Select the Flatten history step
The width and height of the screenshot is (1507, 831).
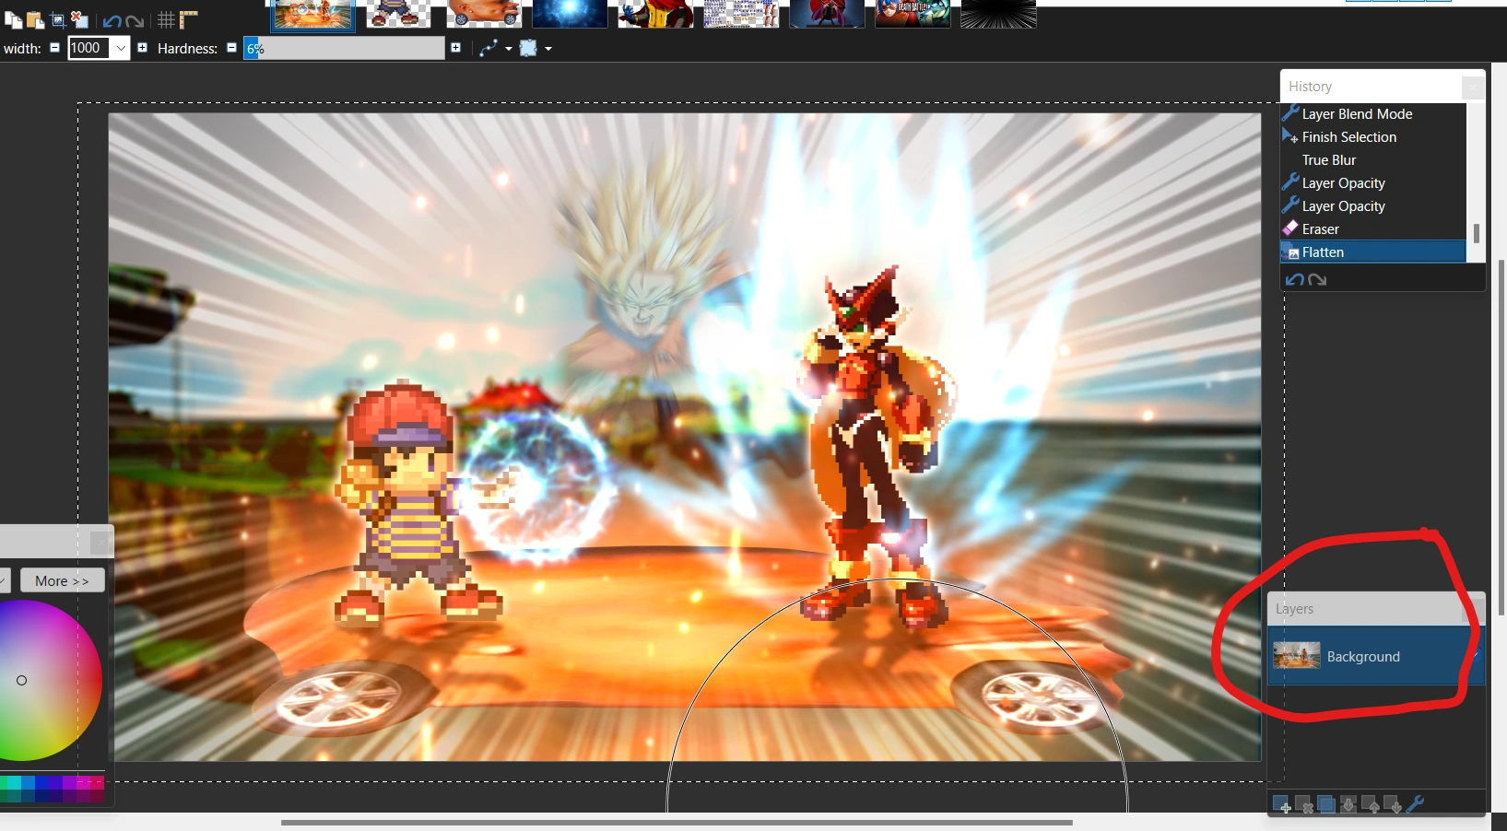tap(1373, 252)
